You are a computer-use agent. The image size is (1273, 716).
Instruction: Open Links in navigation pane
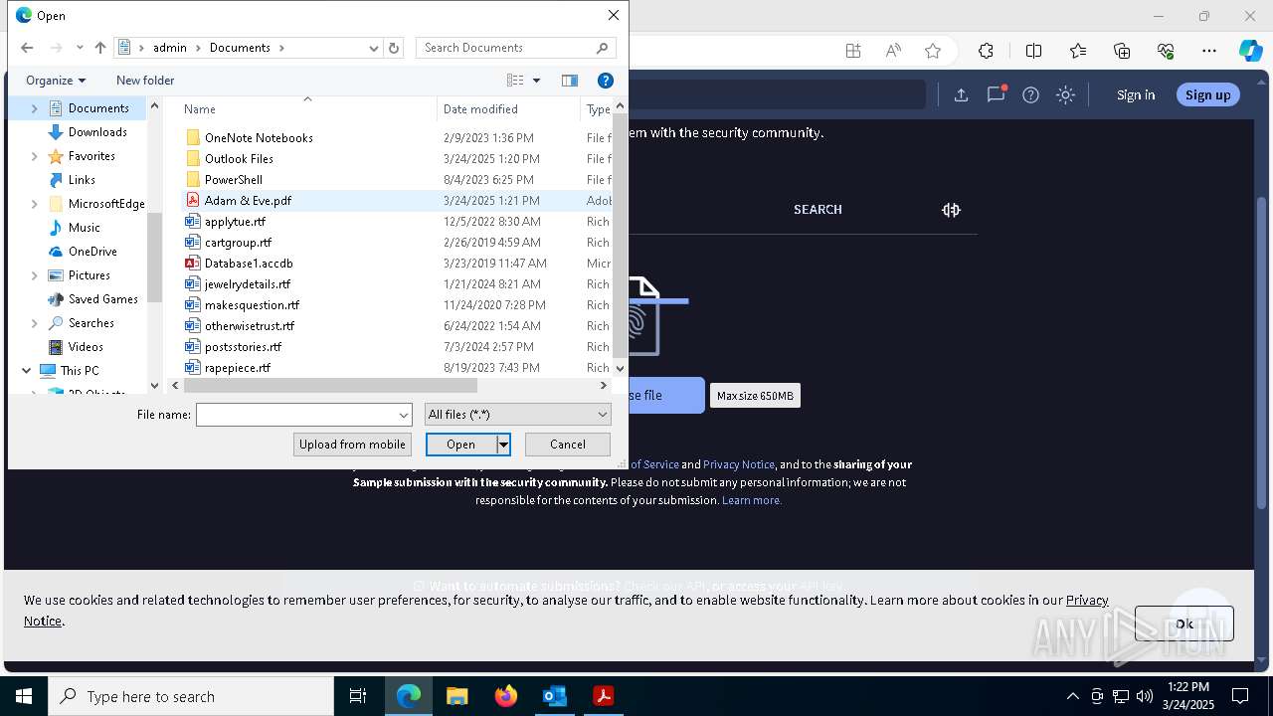(82, 180)
